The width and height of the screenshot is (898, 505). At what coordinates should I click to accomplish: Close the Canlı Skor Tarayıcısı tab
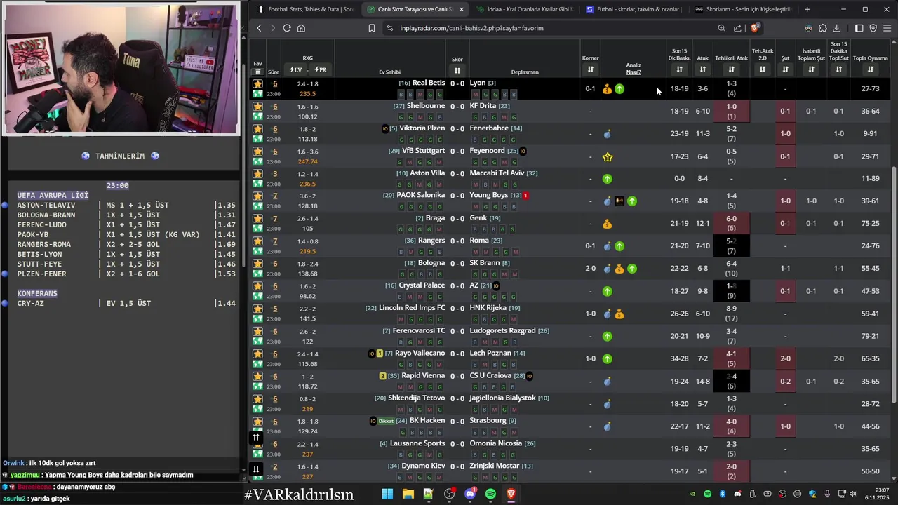pyautogui.click(x=461, y=9)
